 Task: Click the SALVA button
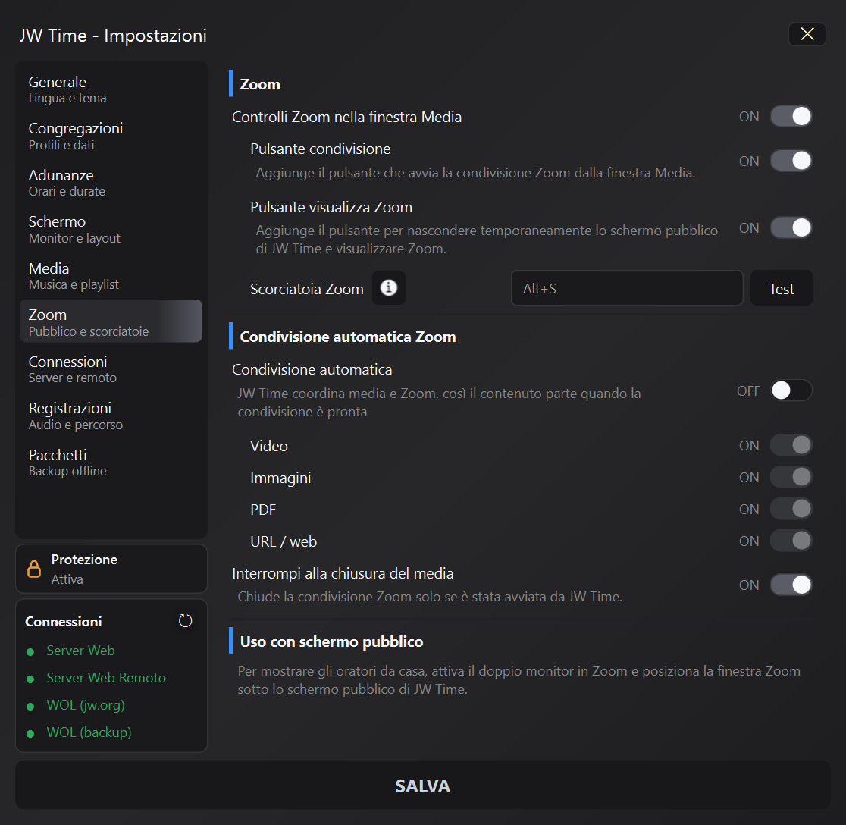(x=423, y=785)
